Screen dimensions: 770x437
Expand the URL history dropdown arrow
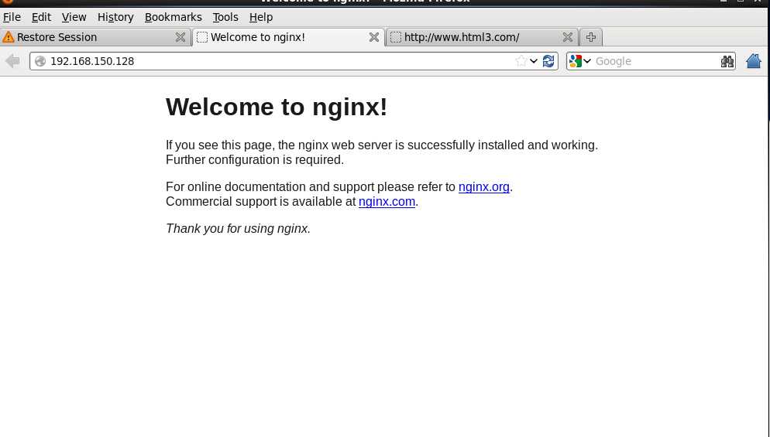(x=533, y=61)
